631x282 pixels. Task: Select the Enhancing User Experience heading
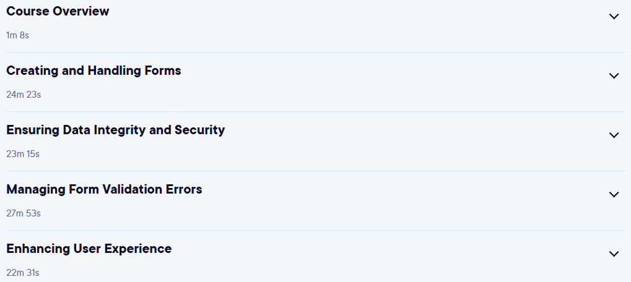89,249
